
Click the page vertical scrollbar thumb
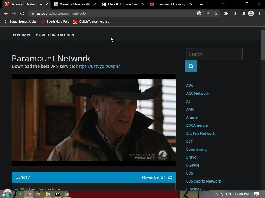coord(263,45)
